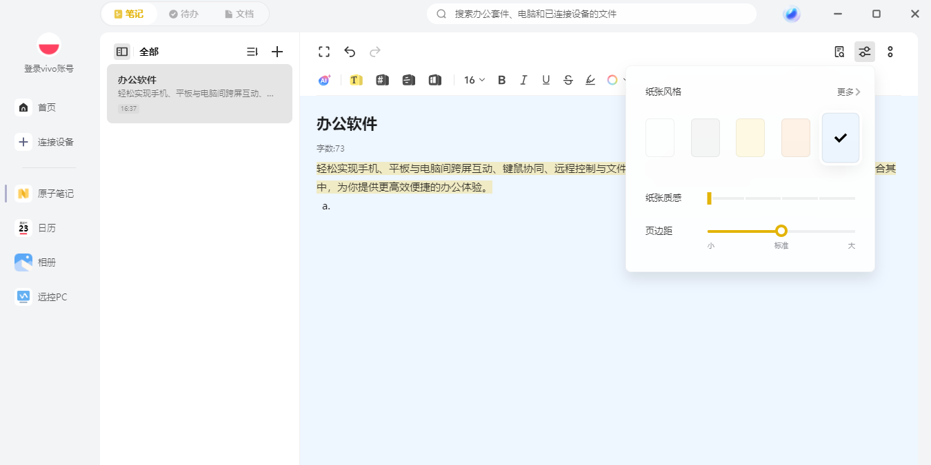Screen dimensions: 931x465
Task: Apply bold formatting
Action: [502, 80]
